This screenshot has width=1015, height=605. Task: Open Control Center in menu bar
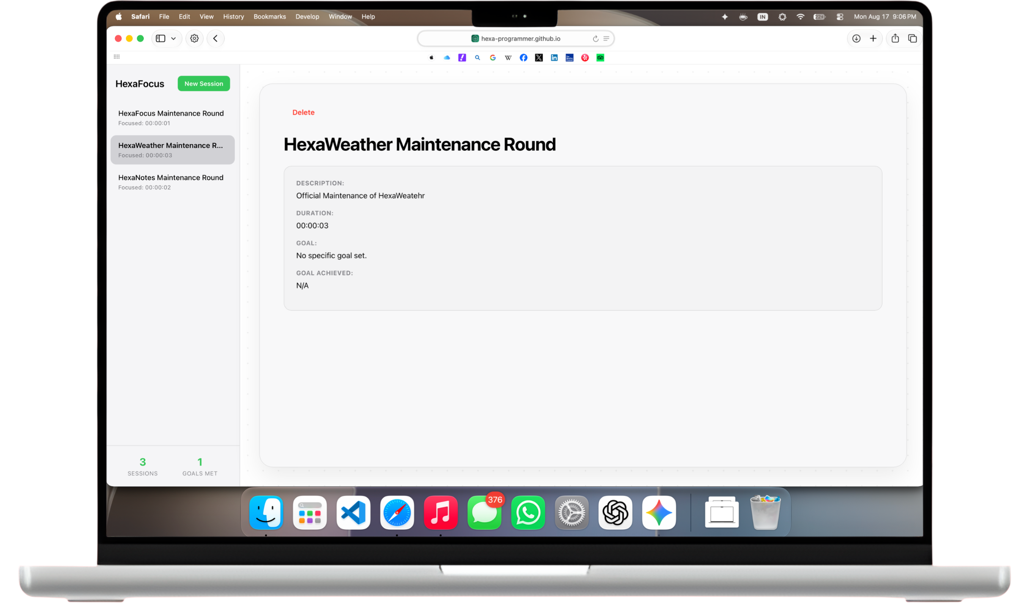839,16
